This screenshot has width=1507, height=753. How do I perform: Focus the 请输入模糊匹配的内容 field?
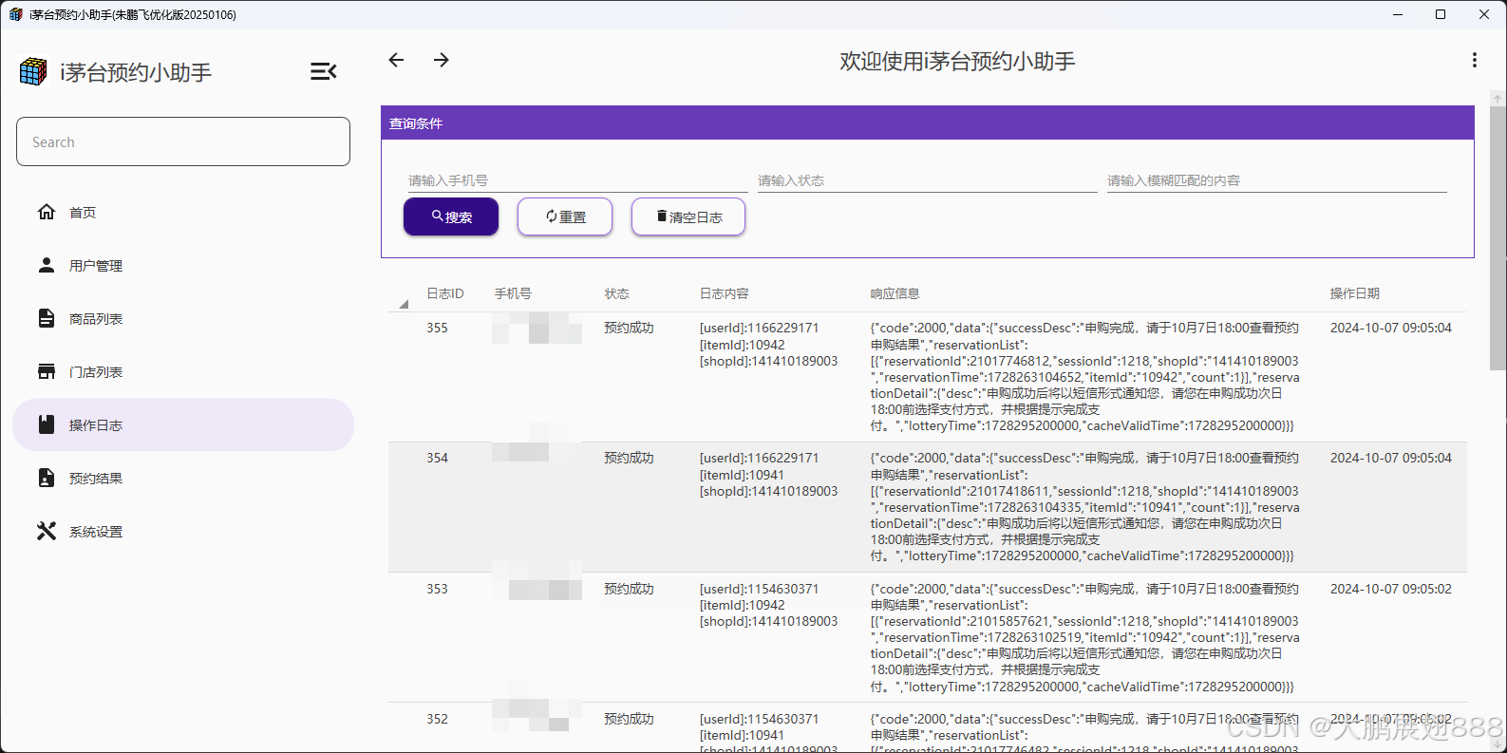[1276, 180]
